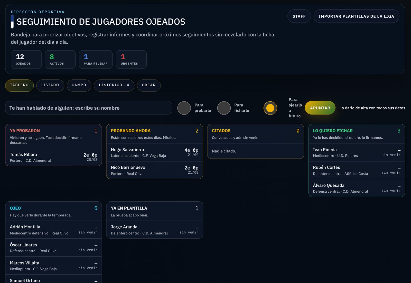
Task: Click the 8 ACTIVOS stat card
Action: point(60,60)
